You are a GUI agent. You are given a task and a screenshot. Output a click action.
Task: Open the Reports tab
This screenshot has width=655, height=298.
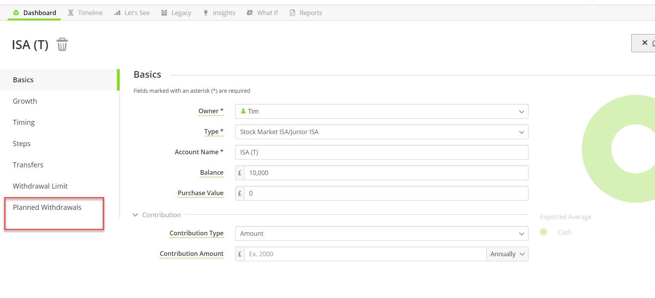pyautogui.click(x=306, y=13)
